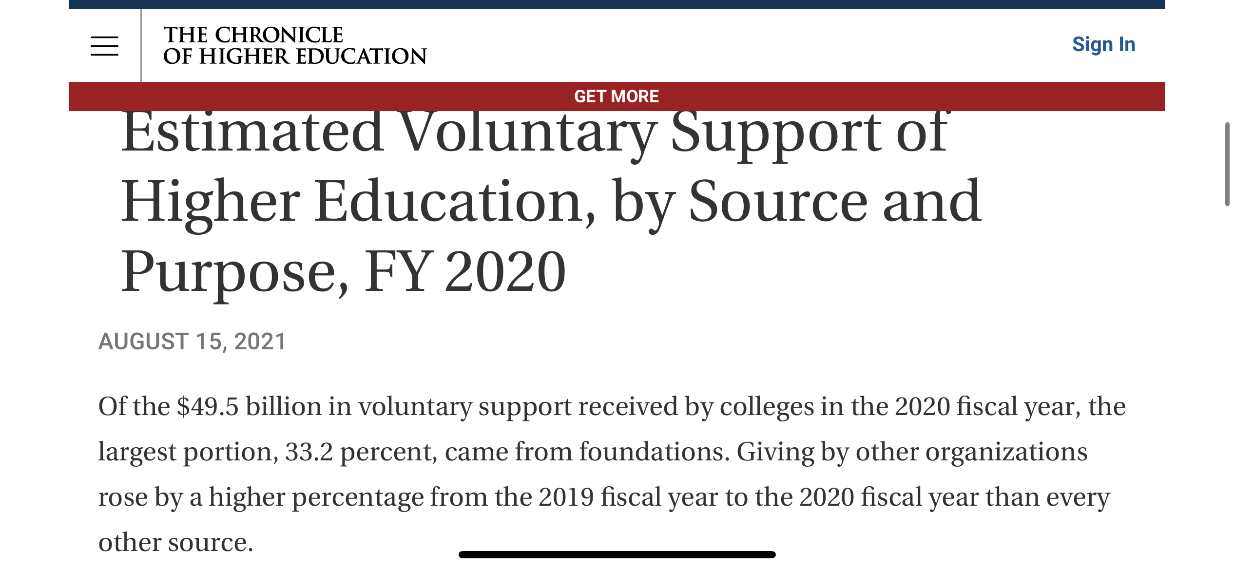This screenshot has height=570, width=1234.
Task: Click the word Source in the headline
Action: (x=778, y=201)
